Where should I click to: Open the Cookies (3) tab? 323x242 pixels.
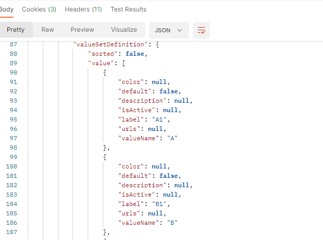coord(39,9)
